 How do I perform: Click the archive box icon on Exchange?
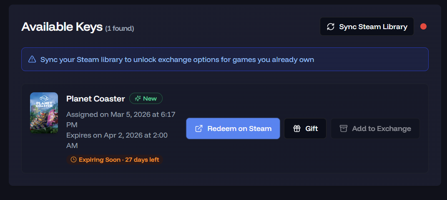click(x=344, y=128)
